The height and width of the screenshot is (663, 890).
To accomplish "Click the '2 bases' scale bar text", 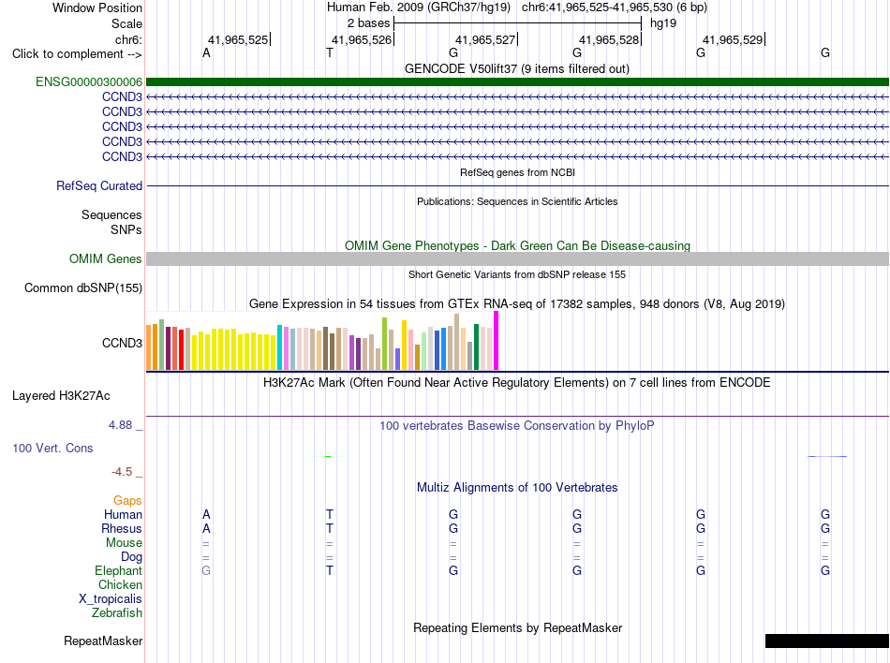I will [x=369, y=23].
